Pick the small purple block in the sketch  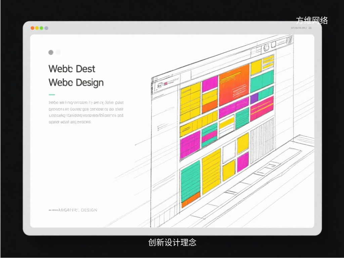coord(254,98)
